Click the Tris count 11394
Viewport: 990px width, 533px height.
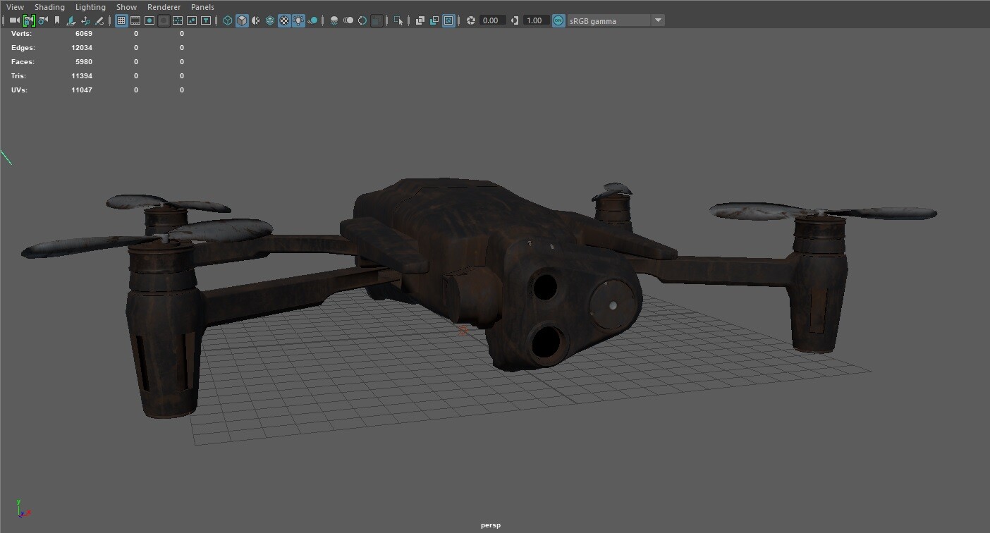[x=82, y=75]
